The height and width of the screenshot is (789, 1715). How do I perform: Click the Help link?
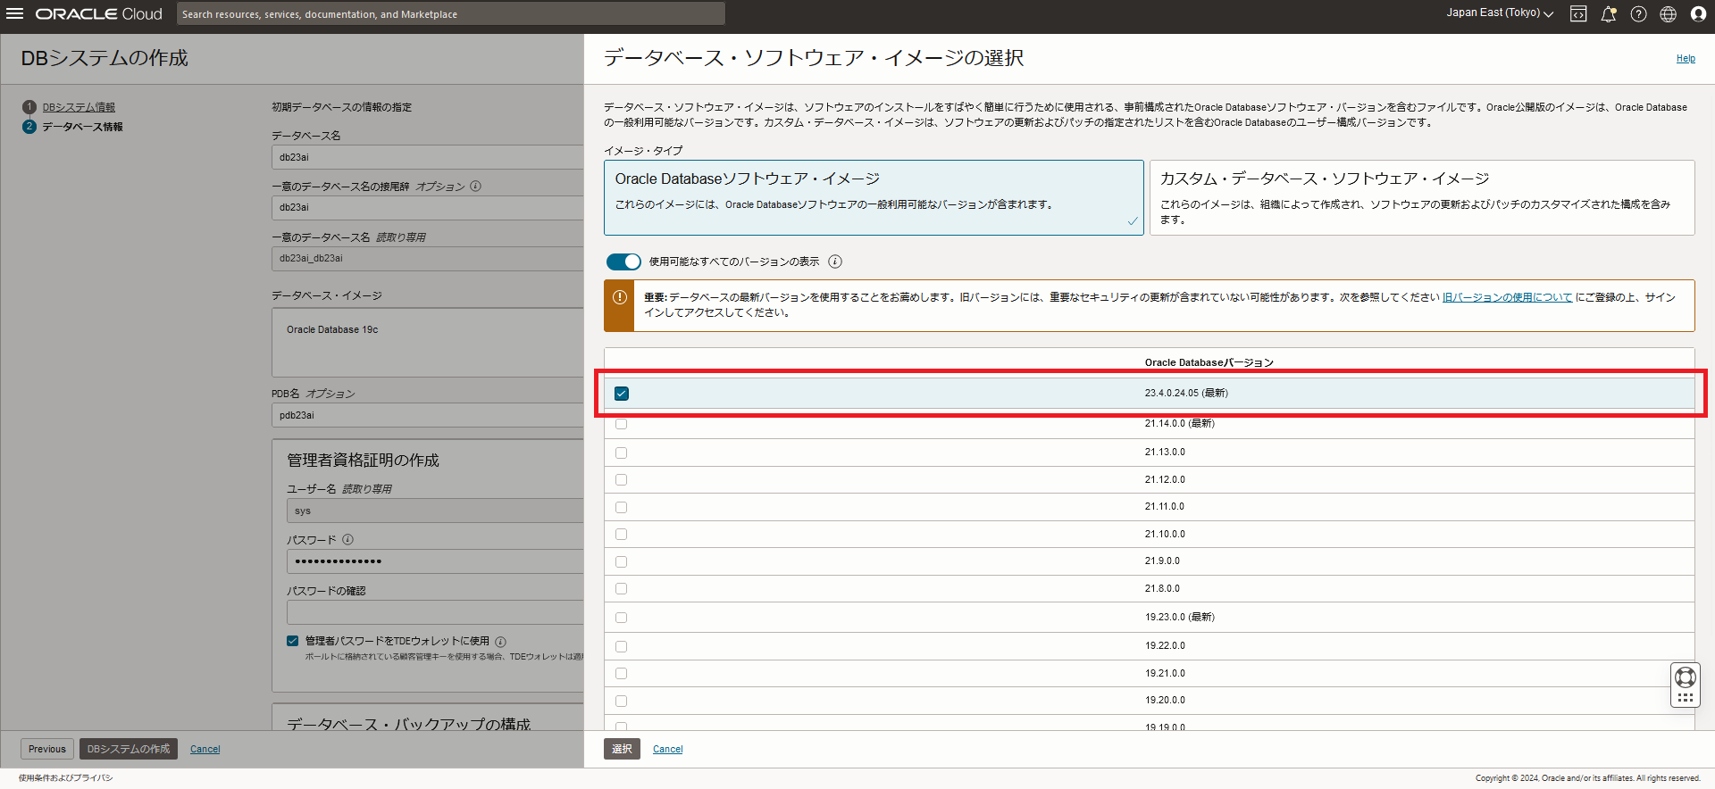click(x=1686, y=59)
